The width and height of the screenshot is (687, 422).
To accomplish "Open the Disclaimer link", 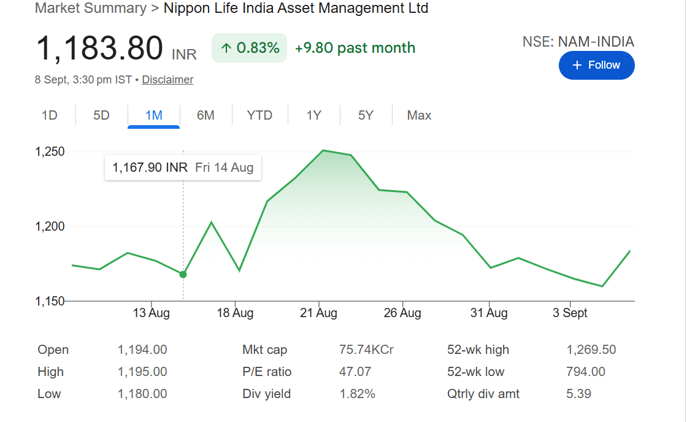I will click(x=167, y=80).
